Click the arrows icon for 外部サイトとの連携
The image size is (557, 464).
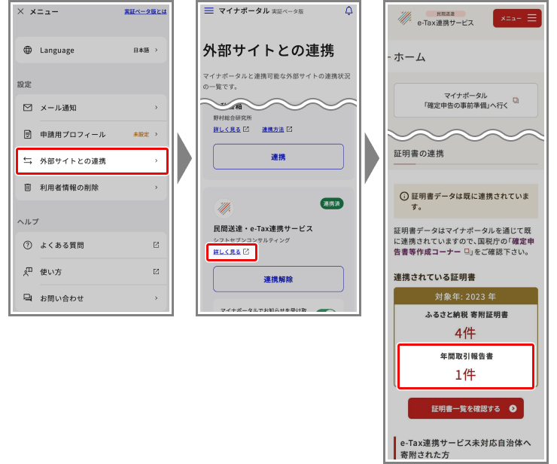point(27,160)
